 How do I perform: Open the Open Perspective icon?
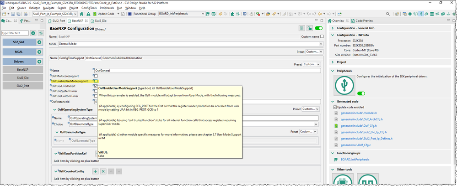pyautogui.click(x=397, y=14)
